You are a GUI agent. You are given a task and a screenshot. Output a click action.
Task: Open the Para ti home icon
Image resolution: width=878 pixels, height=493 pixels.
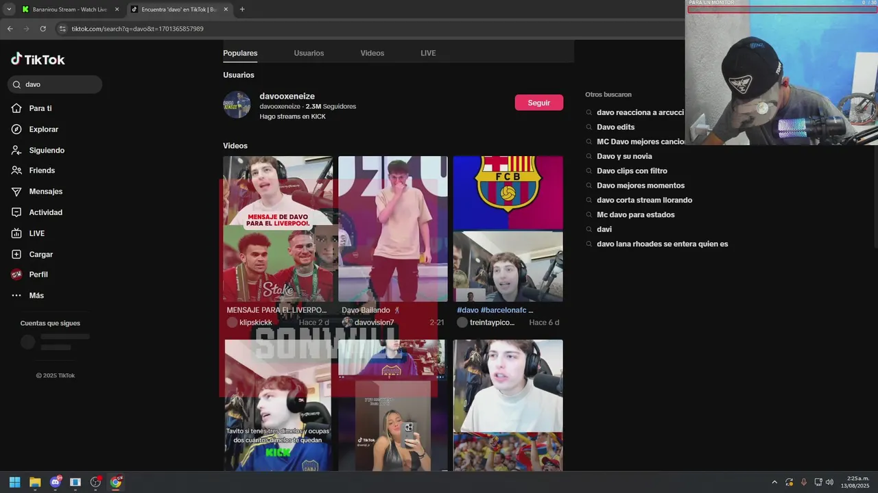click(16, 108)
